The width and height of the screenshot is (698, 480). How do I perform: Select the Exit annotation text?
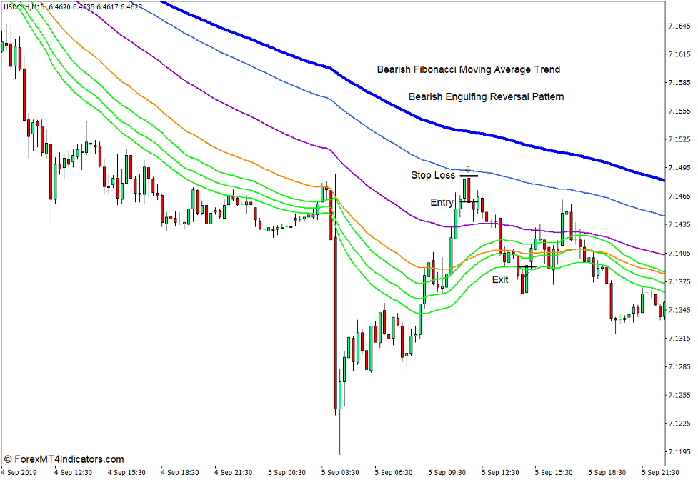point(500,279)
